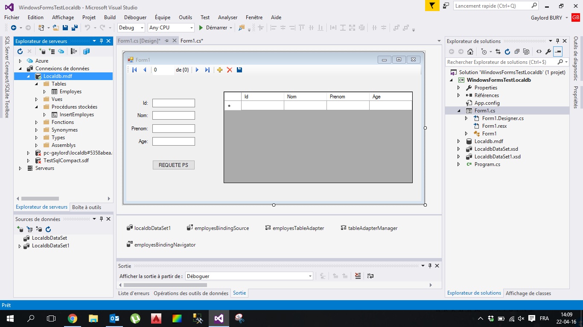Open the feedback flag notification icon

click(x=432, y=6)
